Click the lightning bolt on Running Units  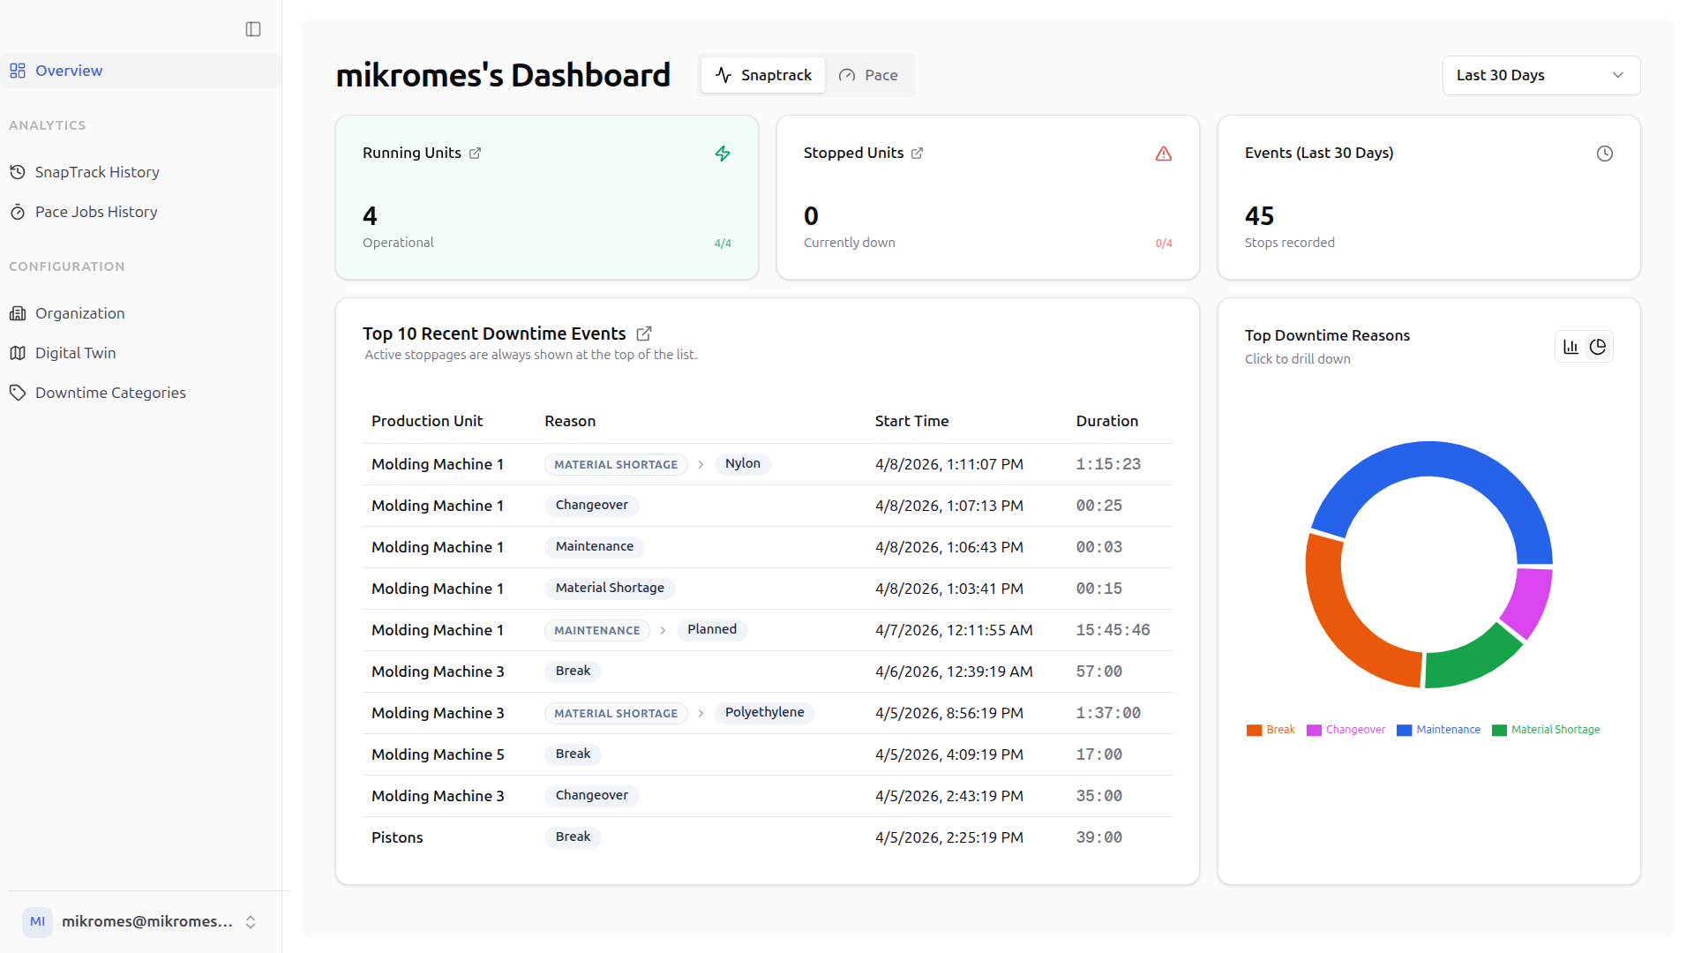click(x=723, y=154)
